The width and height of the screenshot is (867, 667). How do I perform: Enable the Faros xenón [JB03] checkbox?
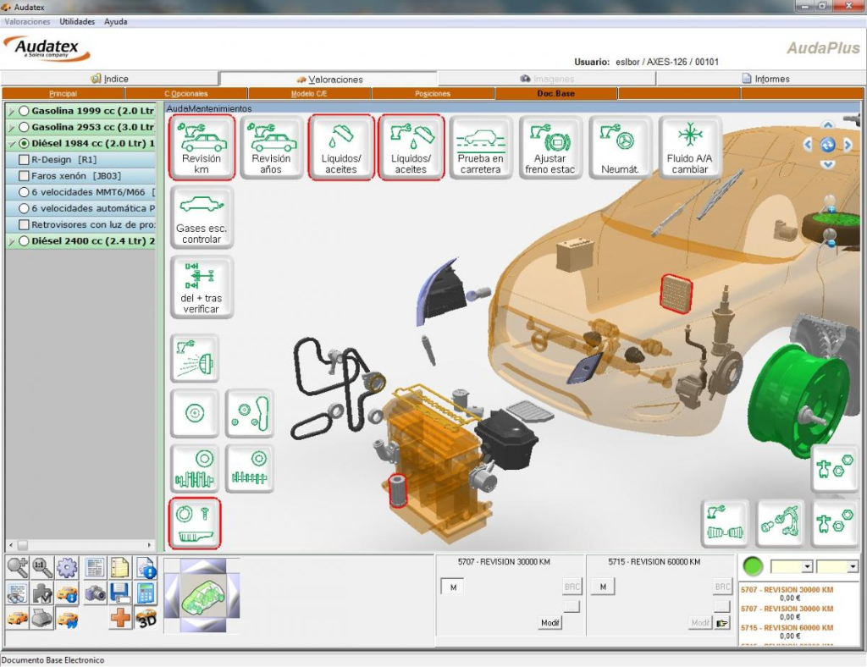pyautogui.click(x=24, y=176)
